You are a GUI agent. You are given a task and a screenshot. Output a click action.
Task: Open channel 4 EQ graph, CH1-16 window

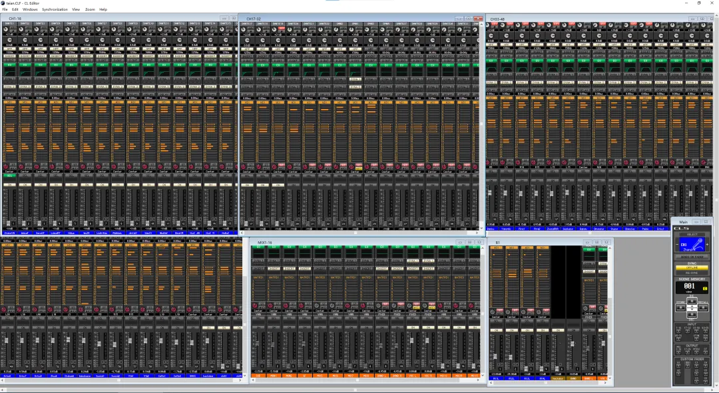click(x=56, y=72)
